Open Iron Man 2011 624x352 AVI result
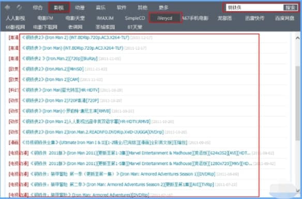Image resolution: width=302 pixels, height=199 pixels. 140,153
